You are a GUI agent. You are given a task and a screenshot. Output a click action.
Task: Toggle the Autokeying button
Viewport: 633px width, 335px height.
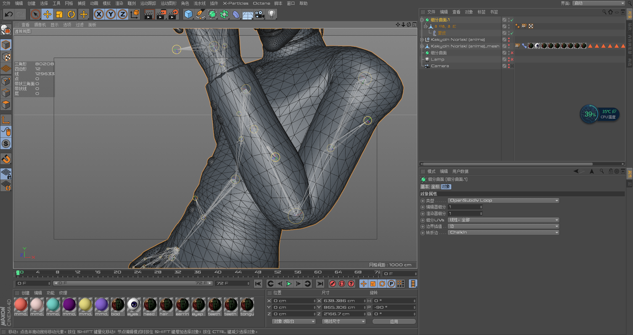[342, 284]
